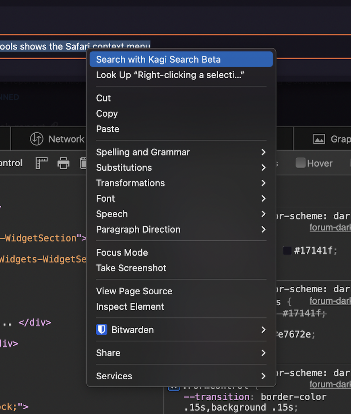Toggle the rulers icon in the toolbar

[41, 163]
